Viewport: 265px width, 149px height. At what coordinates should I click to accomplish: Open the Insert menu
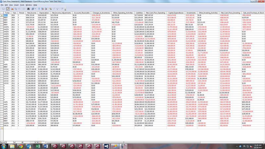[16, 5]
